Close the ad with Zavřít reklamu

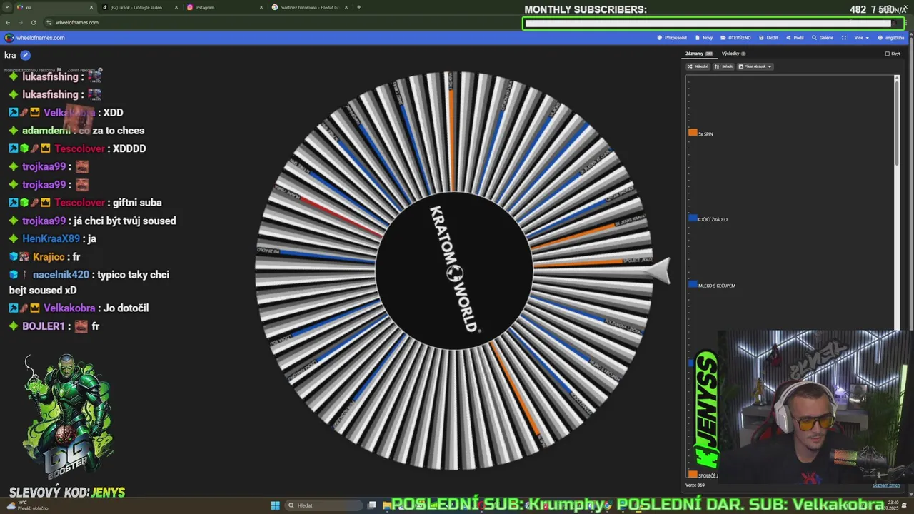84,70
